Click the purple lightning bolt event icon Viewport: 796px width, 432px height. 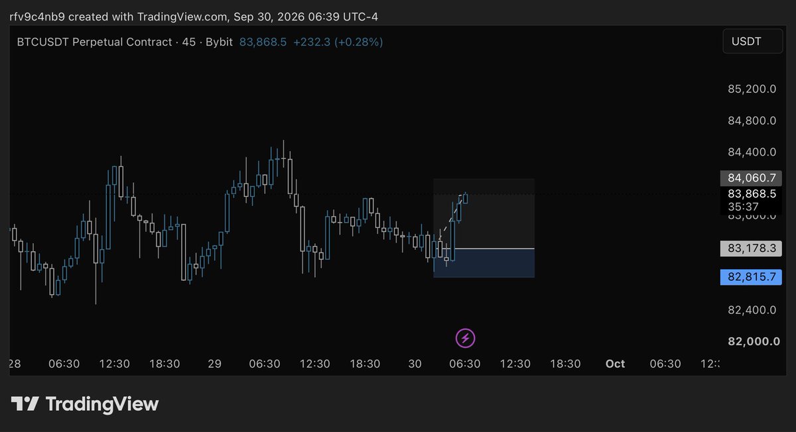point(466,339)
